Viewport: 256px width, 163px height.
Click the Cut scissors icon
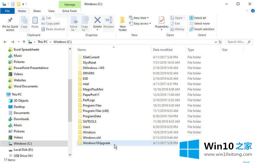pos(43,18)
